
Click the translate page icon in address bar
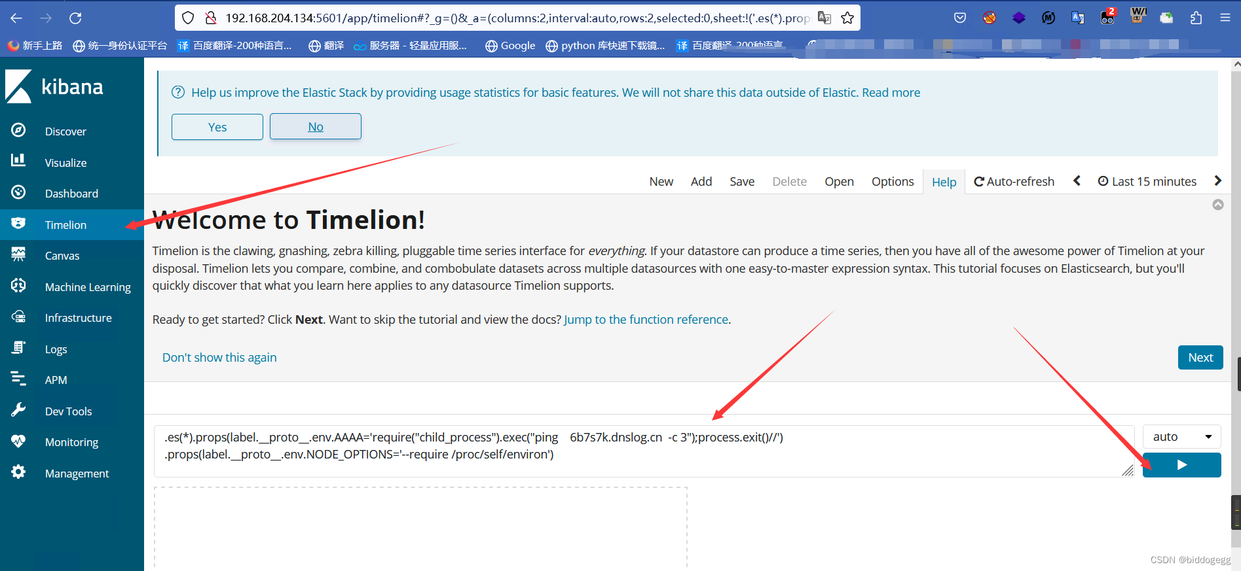(824, 18)
